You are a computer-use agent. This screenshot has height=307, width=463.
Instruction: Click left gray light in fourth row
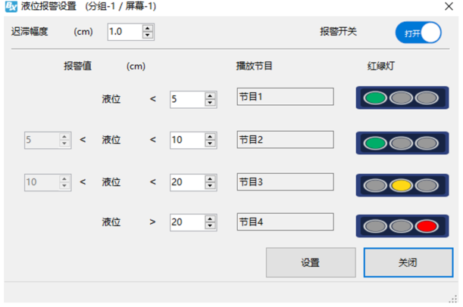click(374, 225)
